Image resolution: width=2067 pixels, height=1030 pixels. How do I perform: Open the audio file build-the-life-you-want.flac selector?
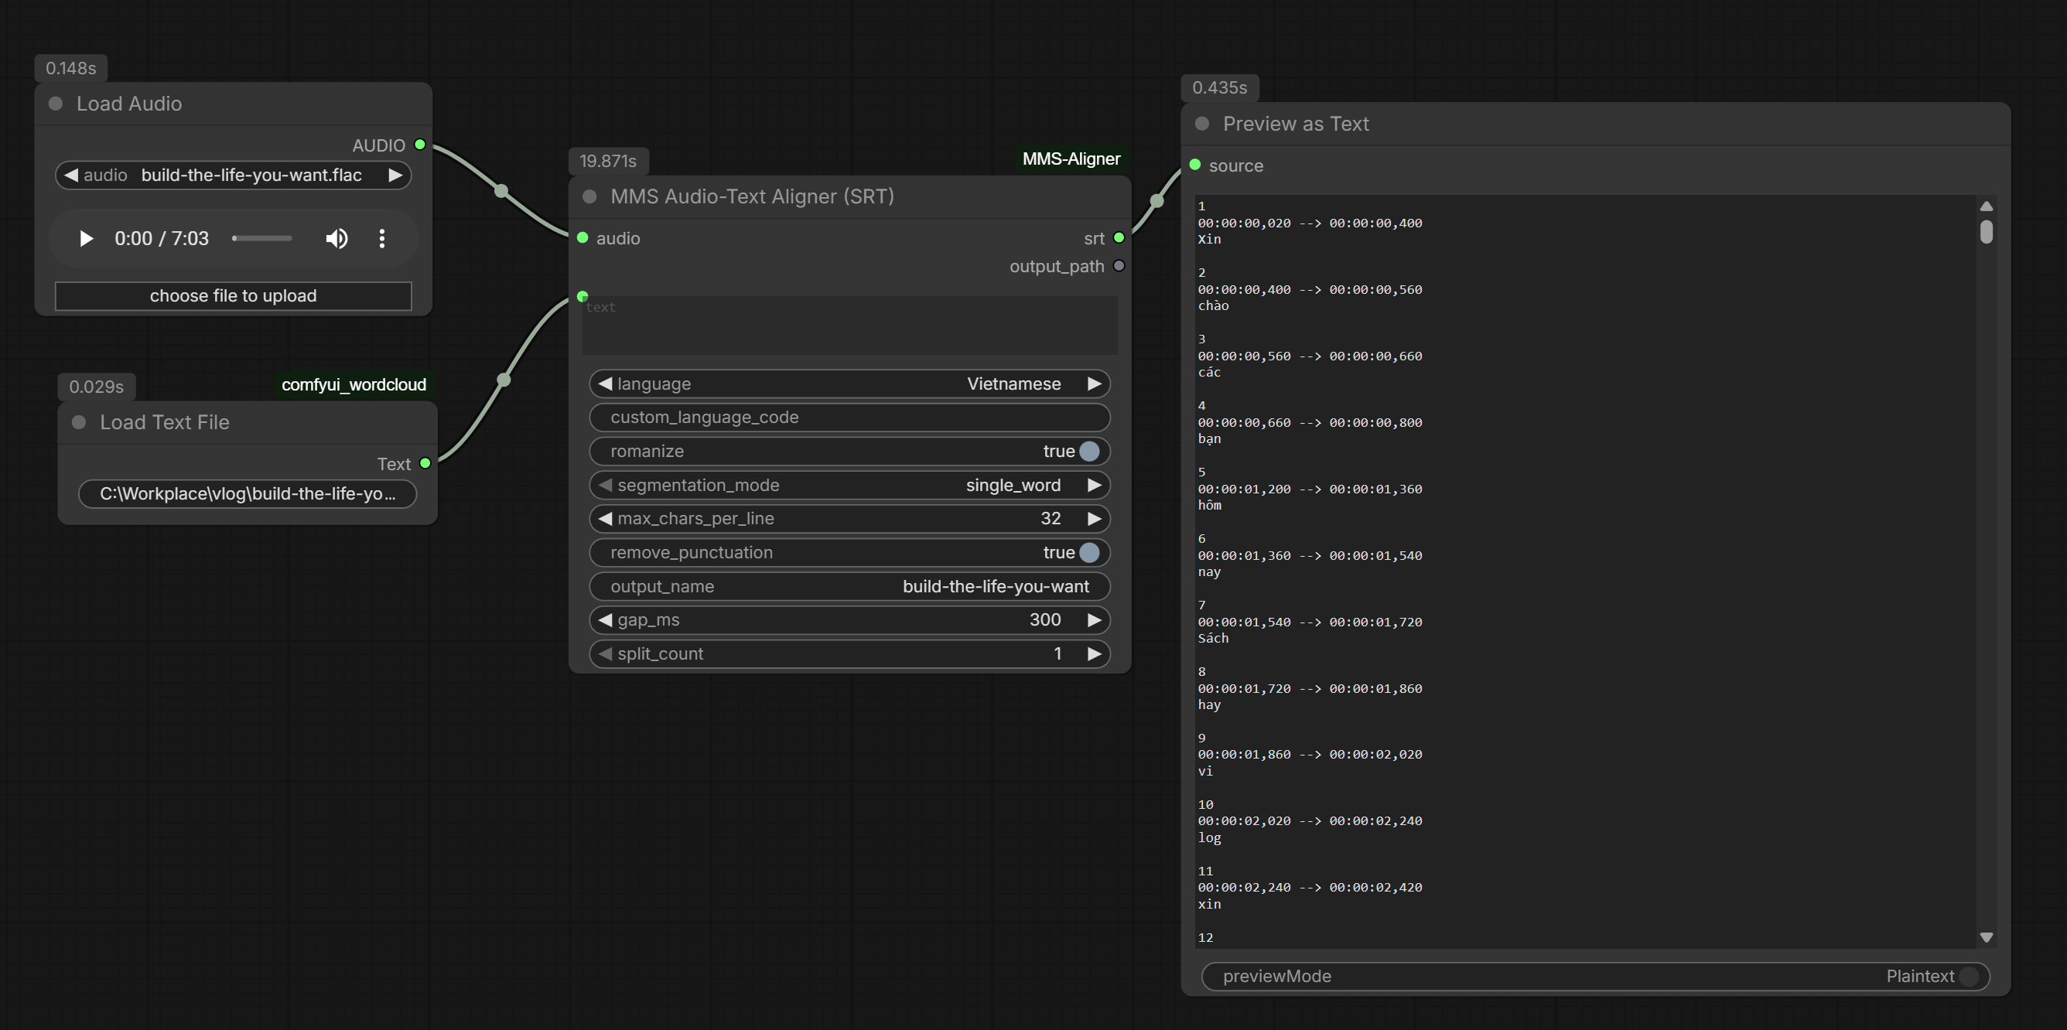click(x=234, y=175)
